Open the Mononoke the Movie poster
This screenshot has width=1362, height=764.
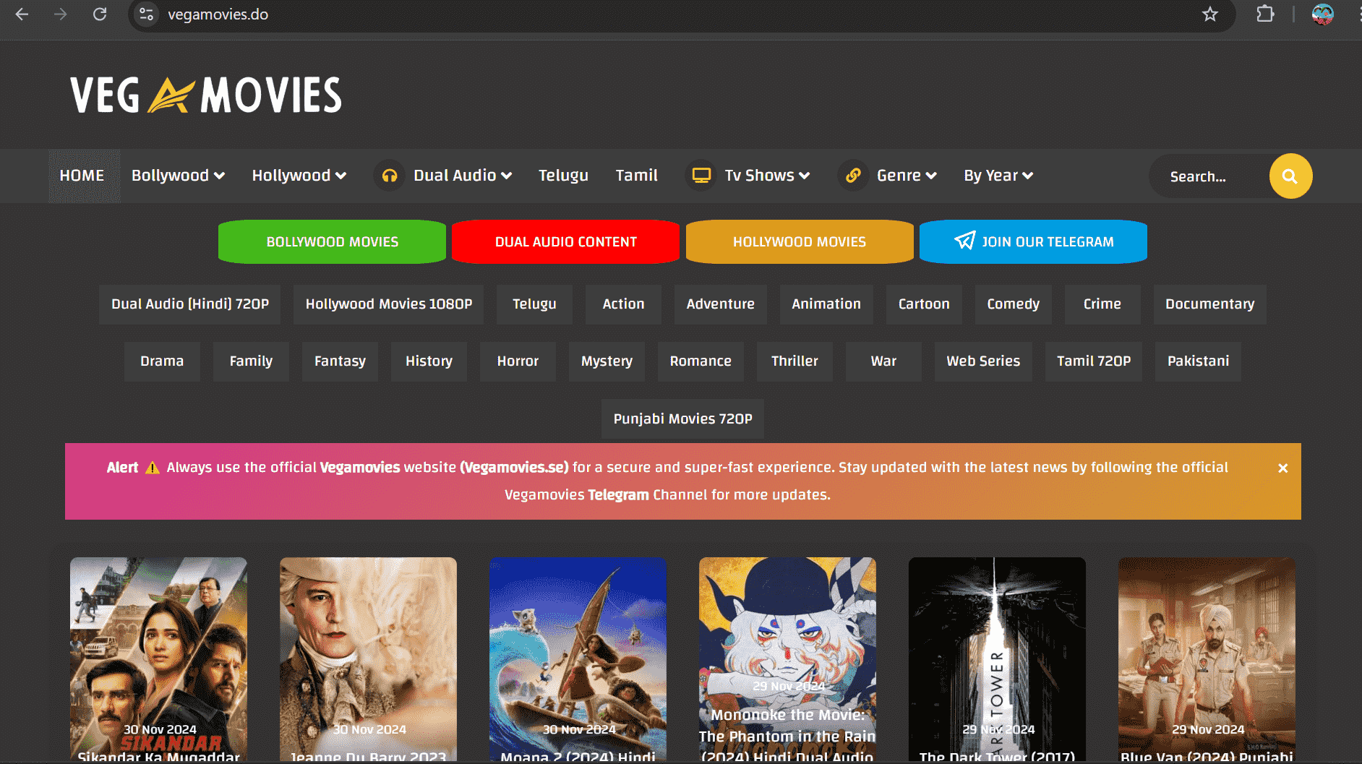point(787,658)
